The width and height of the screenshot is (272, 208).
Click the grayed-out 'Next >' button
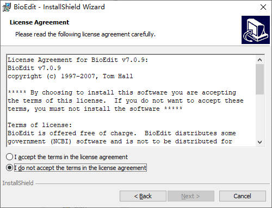tap(191, 196)
